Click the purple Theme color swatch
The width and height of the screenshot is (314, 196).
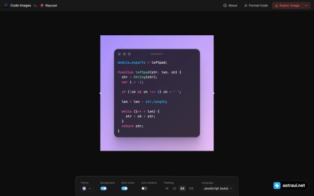tap(84, 188)
